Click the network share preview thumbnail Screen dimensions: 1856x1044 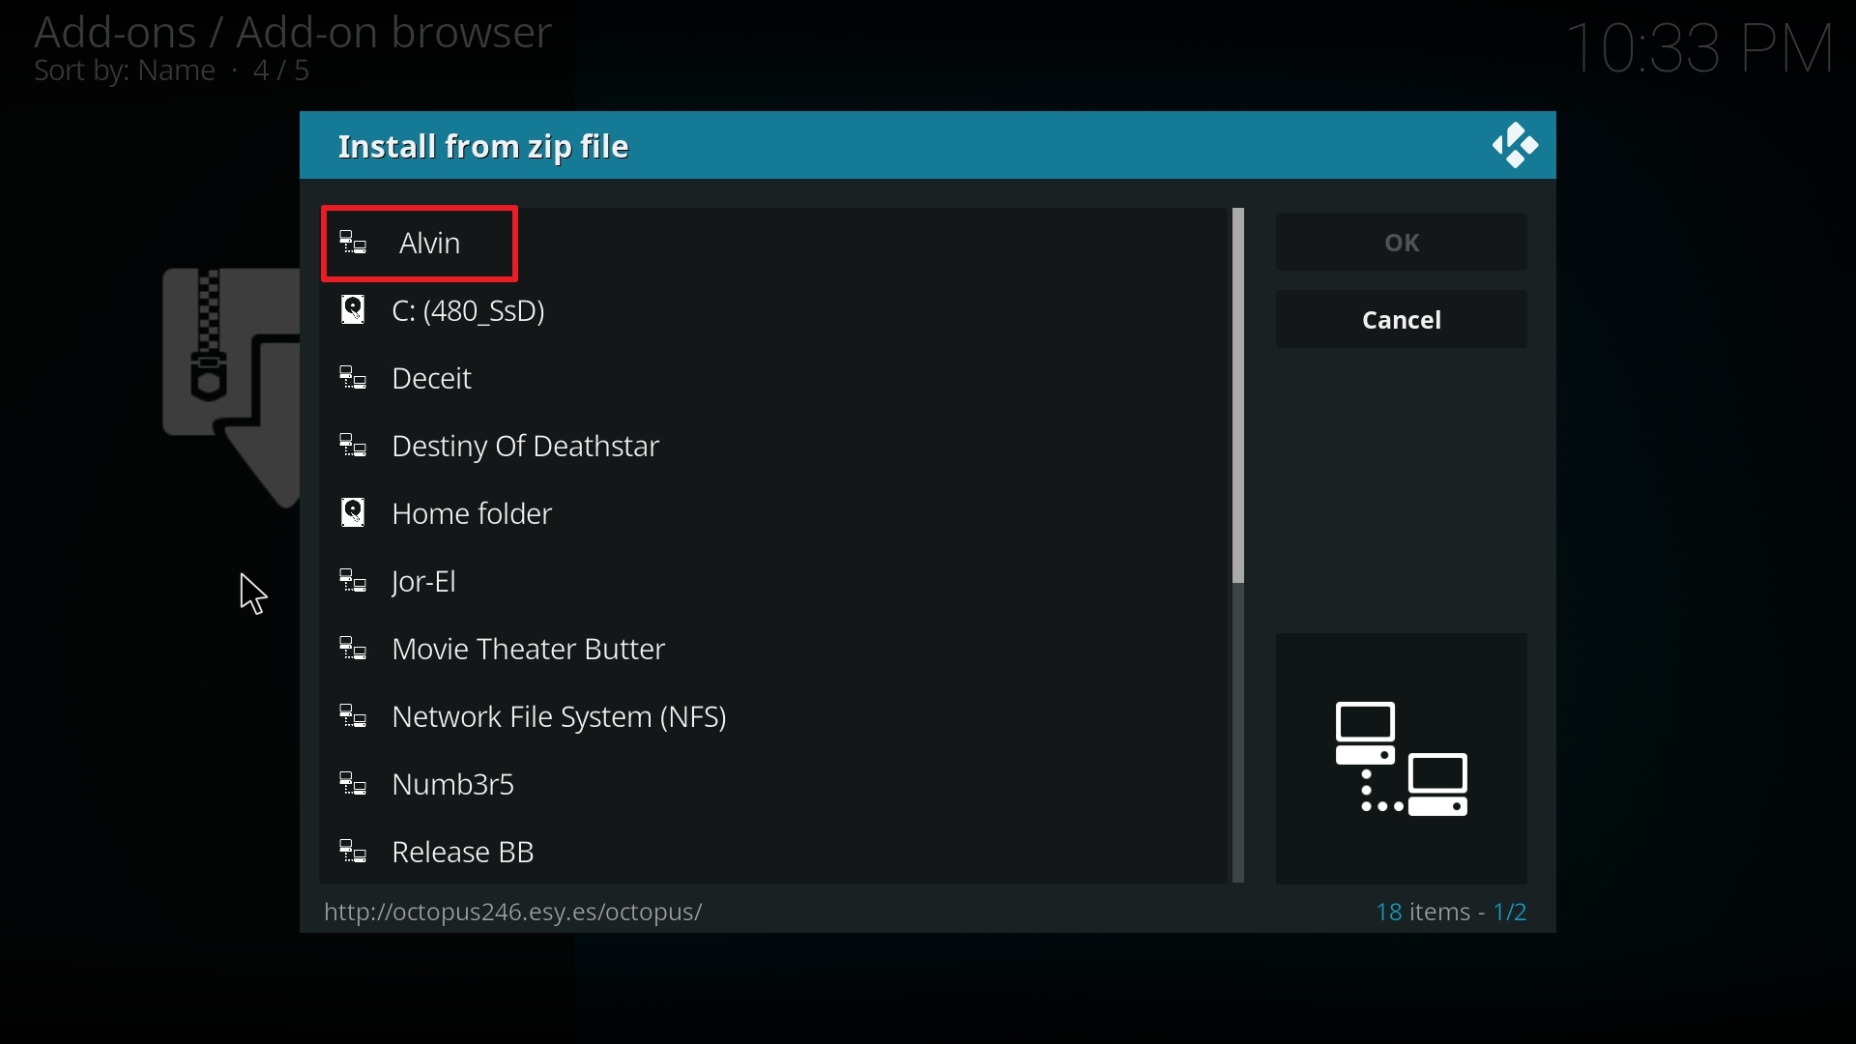tap(1402, 759)
